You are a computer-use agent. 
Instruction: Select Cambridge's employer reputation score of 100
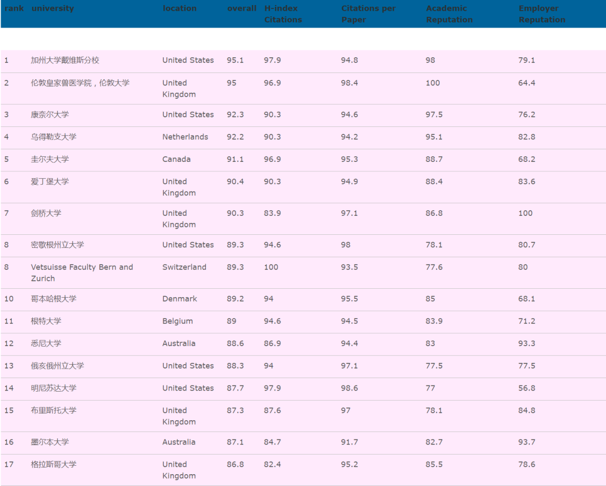point(525,214)
